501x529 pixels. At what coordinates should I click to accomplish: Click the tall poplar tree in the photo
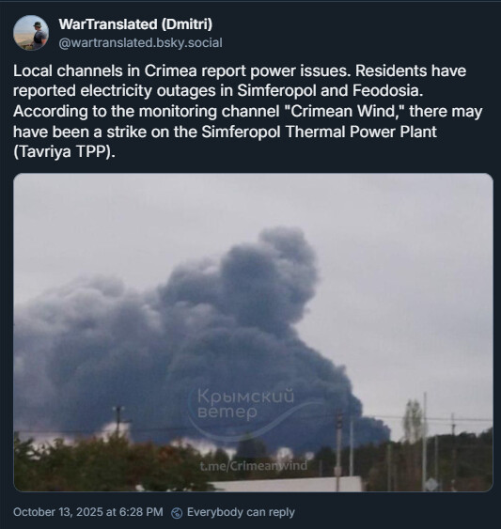[x=414, y=420]
